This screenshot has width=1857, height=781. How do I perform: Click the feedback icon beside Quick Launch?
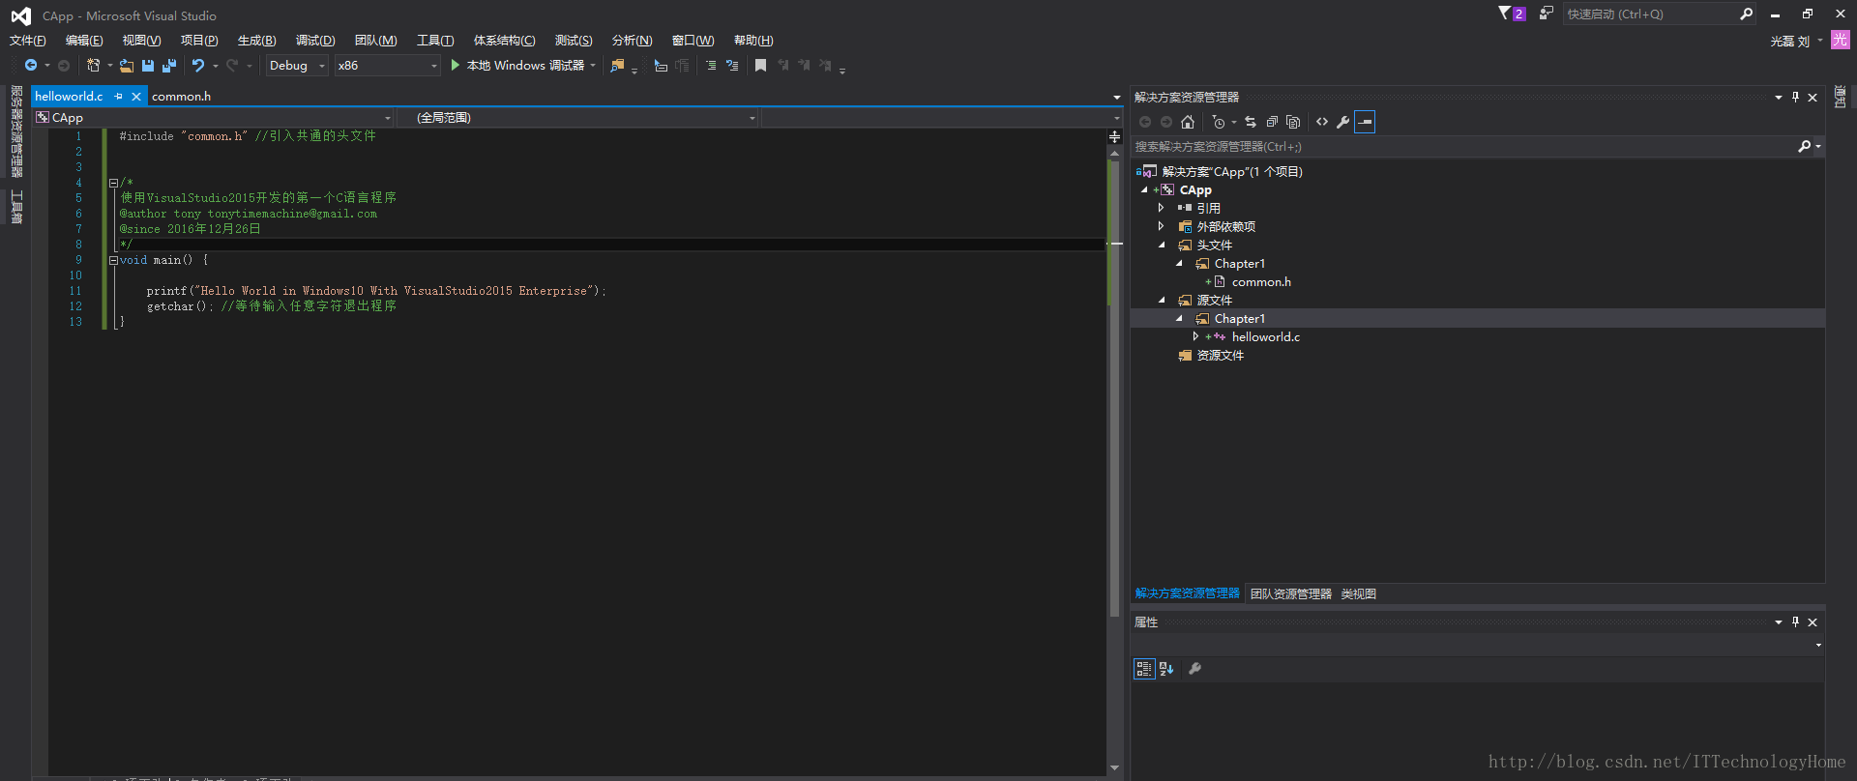[1547, 14]
